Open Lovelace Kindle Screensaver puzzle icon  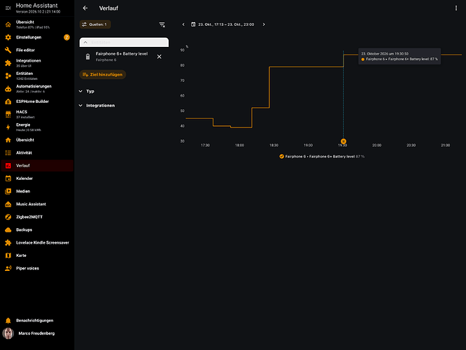tap(8, 243)
